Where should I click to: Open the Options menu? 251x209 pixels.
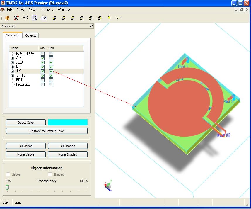(x=47, y=9)
